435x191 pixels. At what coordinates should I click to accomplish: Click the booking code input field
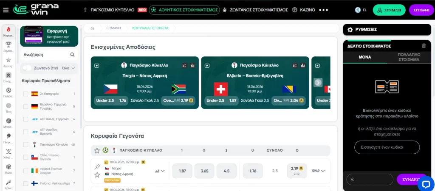[387, 147]
